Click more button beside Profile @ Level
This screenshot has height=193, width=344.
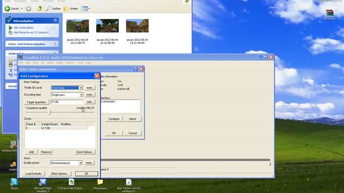point(90,88)
